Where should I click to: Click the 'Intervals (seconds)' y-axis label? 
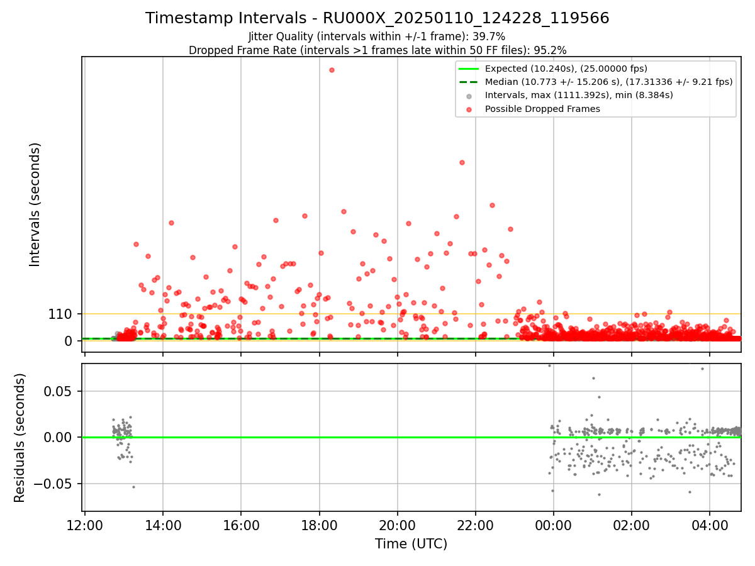pos(35,204)
